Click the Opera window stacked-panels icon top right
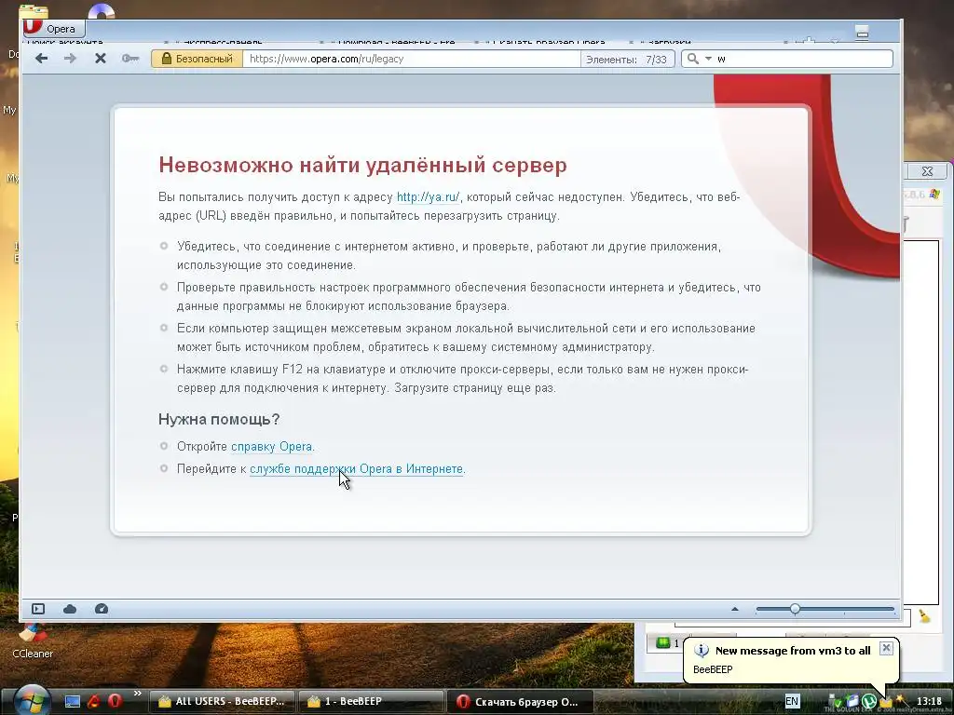 point(862,33)
